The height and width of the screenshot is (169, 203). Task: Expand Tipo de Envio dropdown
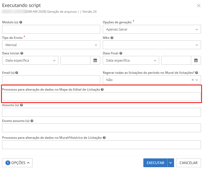tap(51, 45)
